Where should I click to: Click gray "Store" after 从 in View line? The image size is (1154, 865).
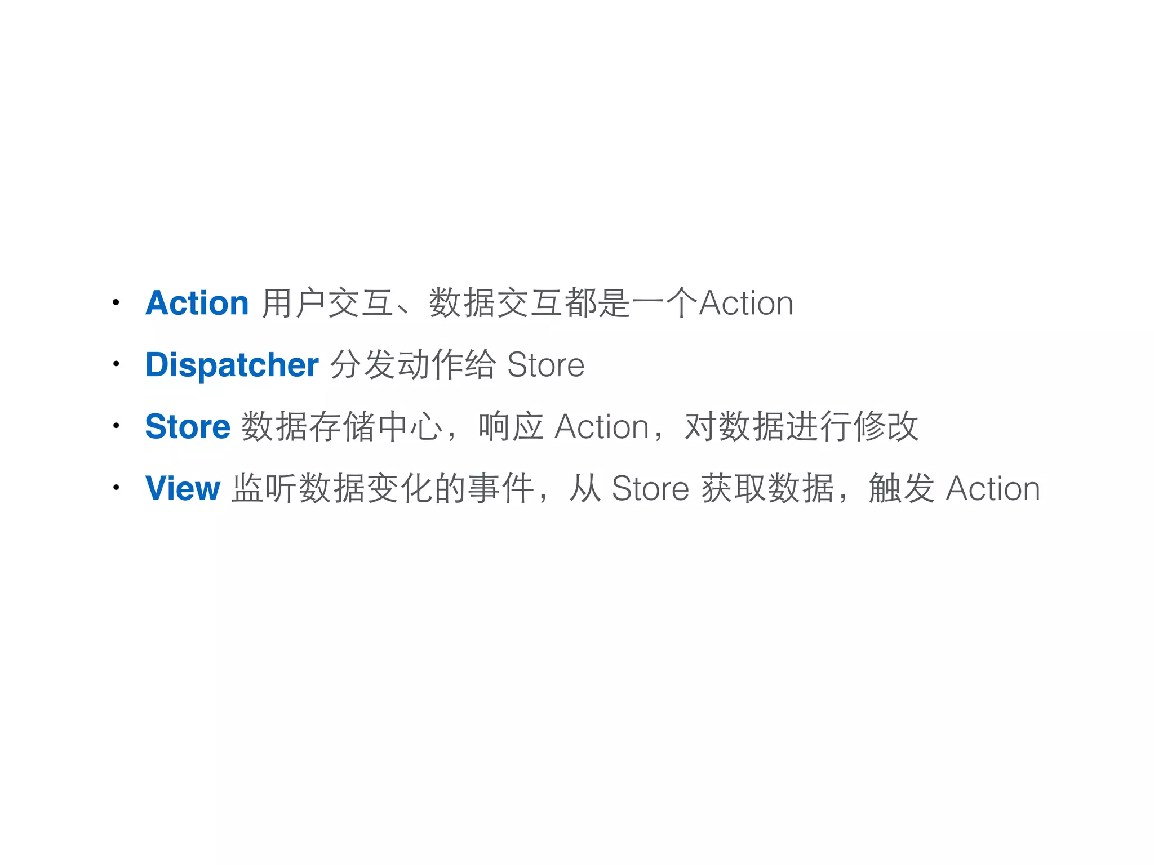(x=650, y=488)
